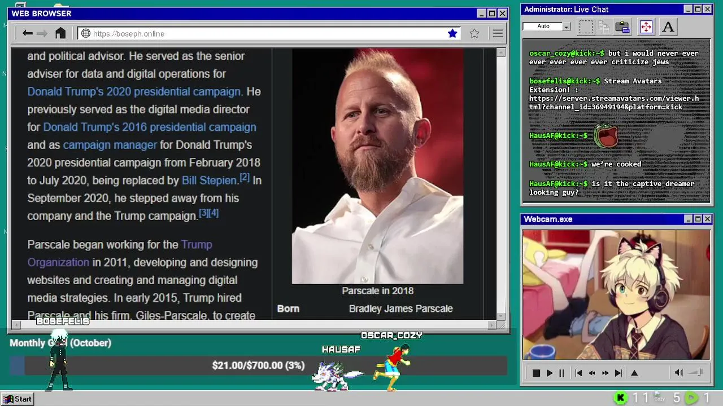Viewport: 723px width, 406px height.
Task: Click the letter A font icon
Action: click(x=668, y=27)
